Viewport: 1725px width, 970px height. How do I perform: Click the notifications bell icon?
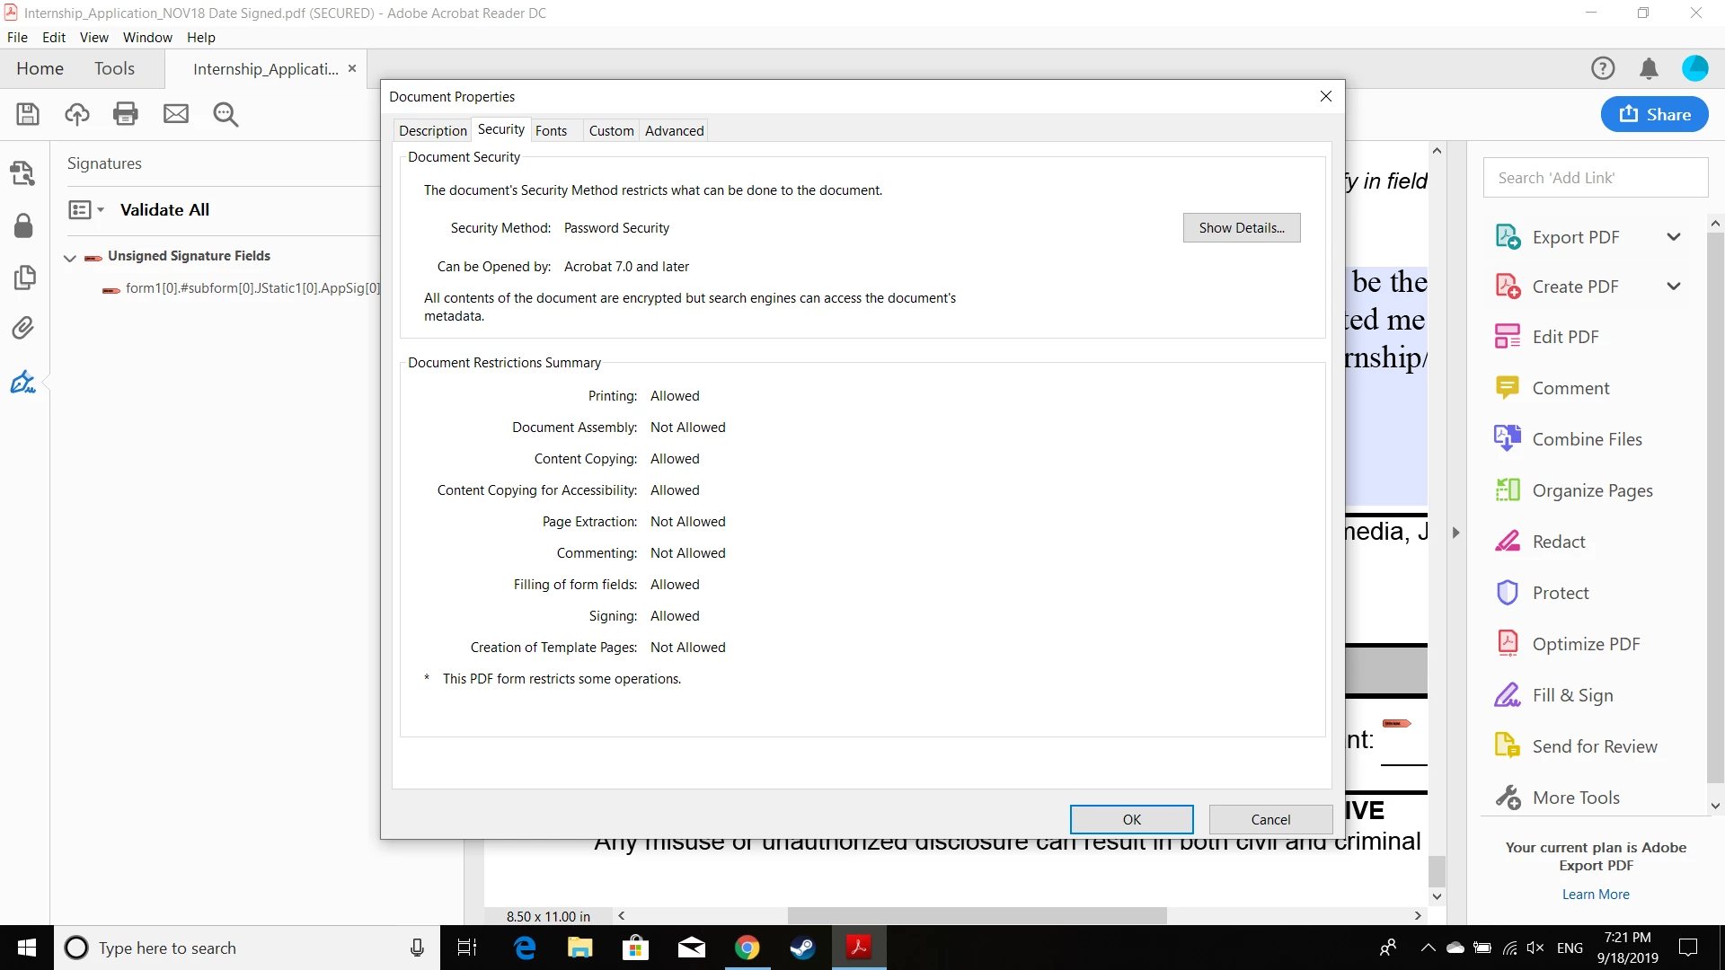[1649, 68]
